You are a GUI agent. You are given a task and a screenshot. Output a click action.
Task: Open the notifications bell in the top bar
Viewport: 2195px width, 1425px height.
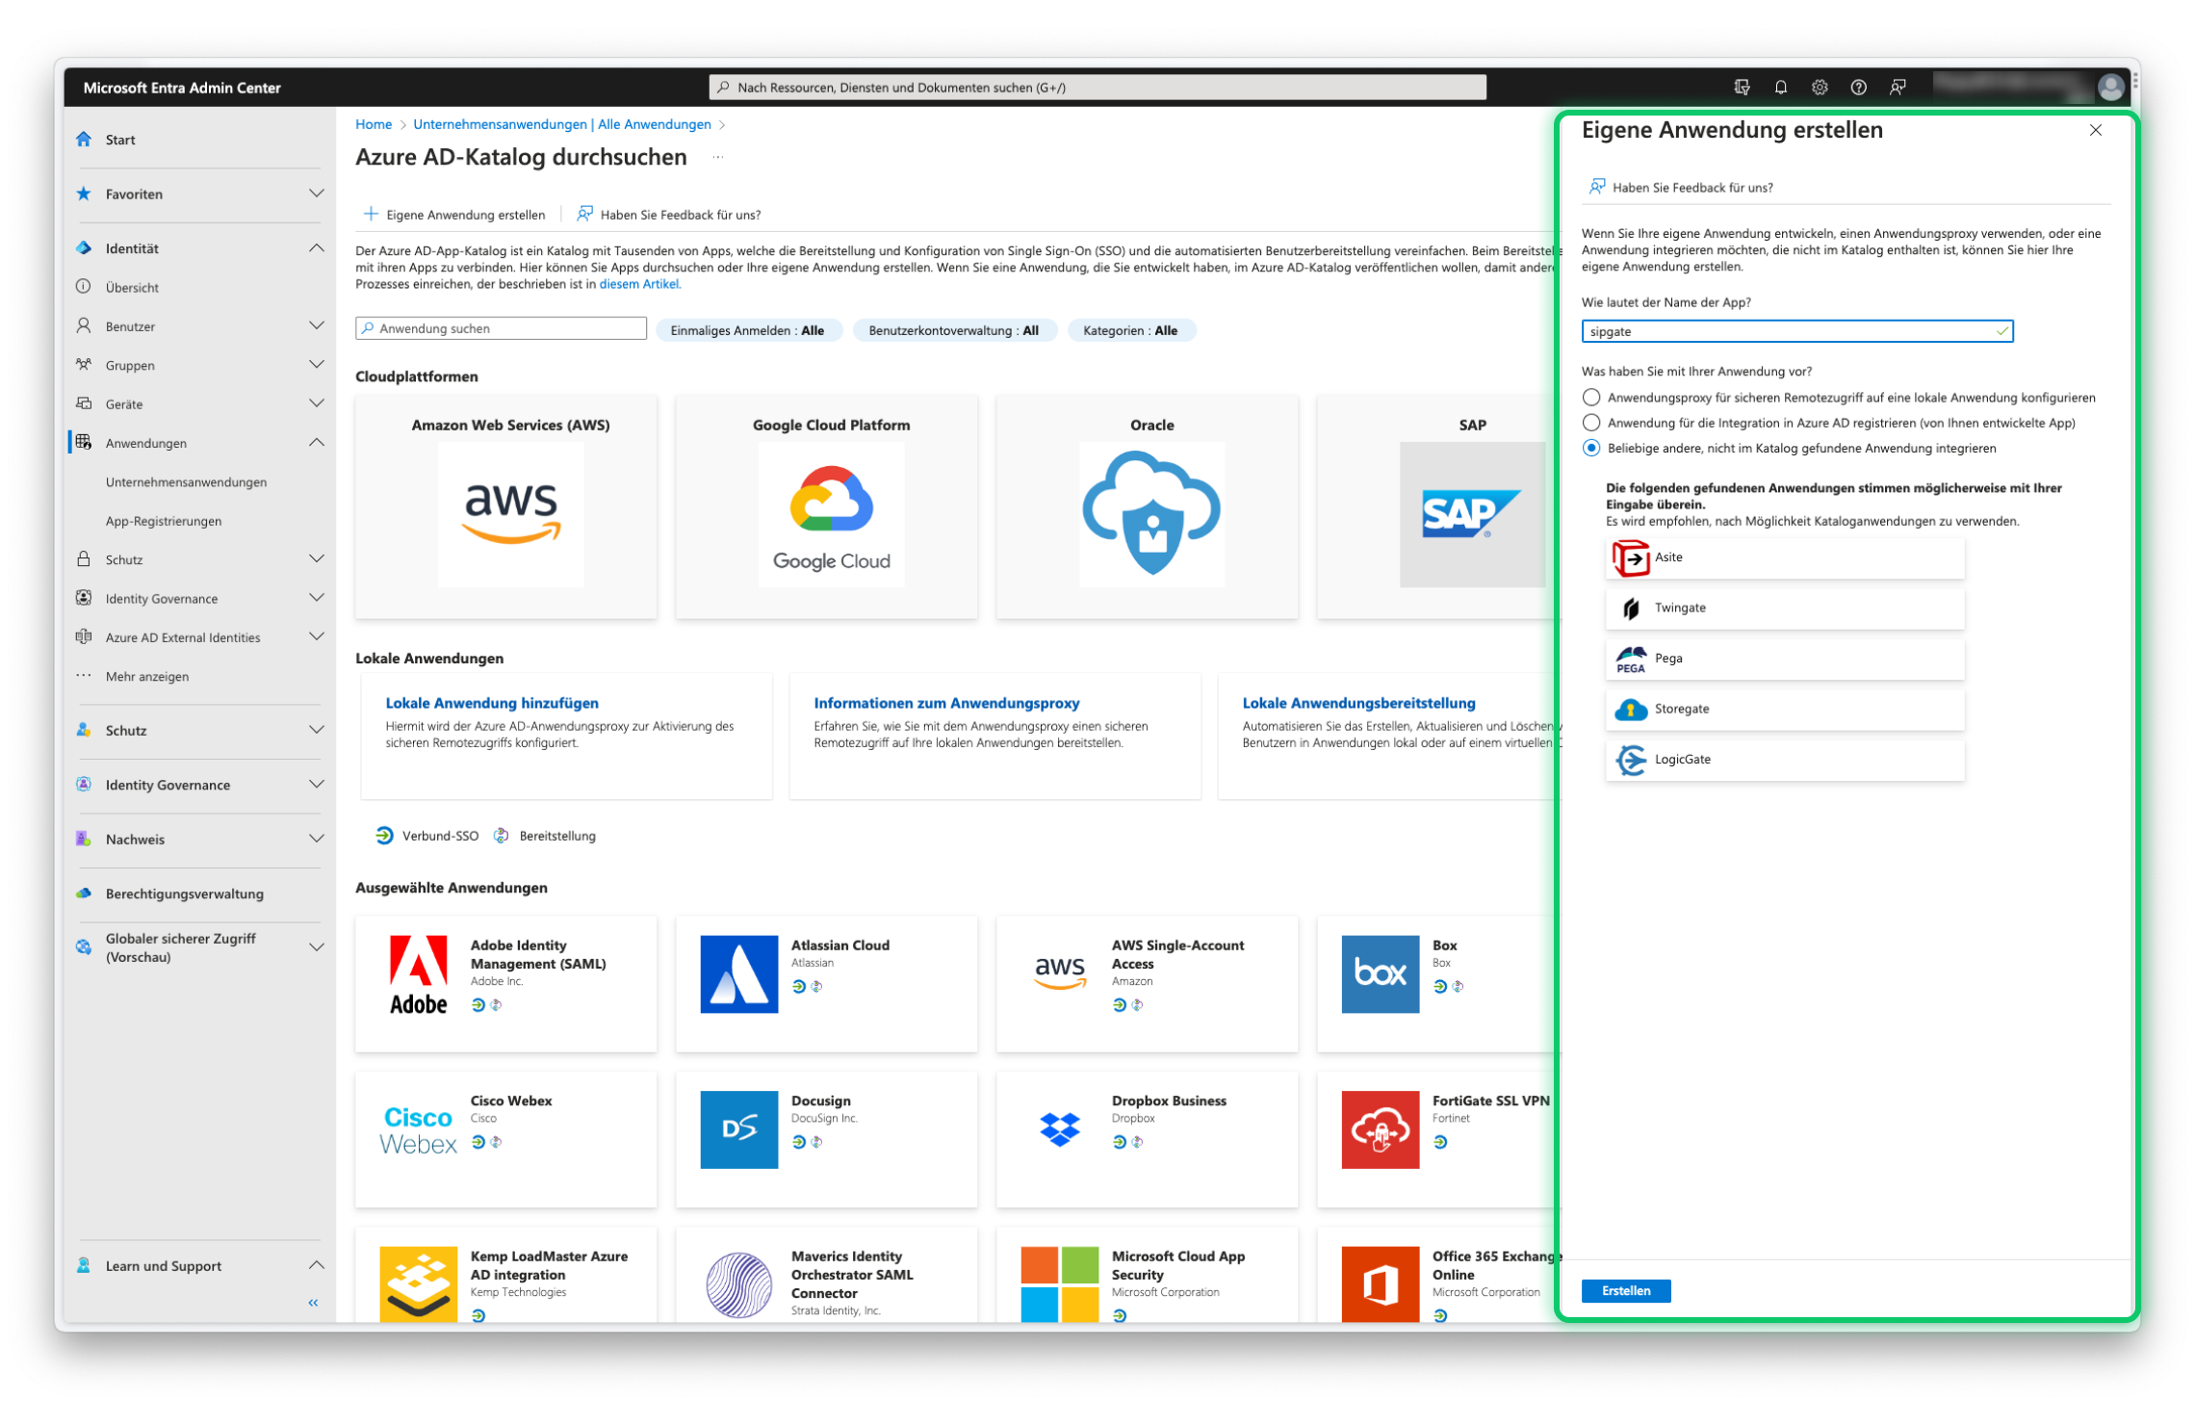pos(1780,87)
